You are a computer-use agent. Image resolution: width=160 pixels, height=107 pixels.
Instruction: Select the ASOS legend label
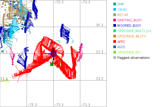pos(122,47)
